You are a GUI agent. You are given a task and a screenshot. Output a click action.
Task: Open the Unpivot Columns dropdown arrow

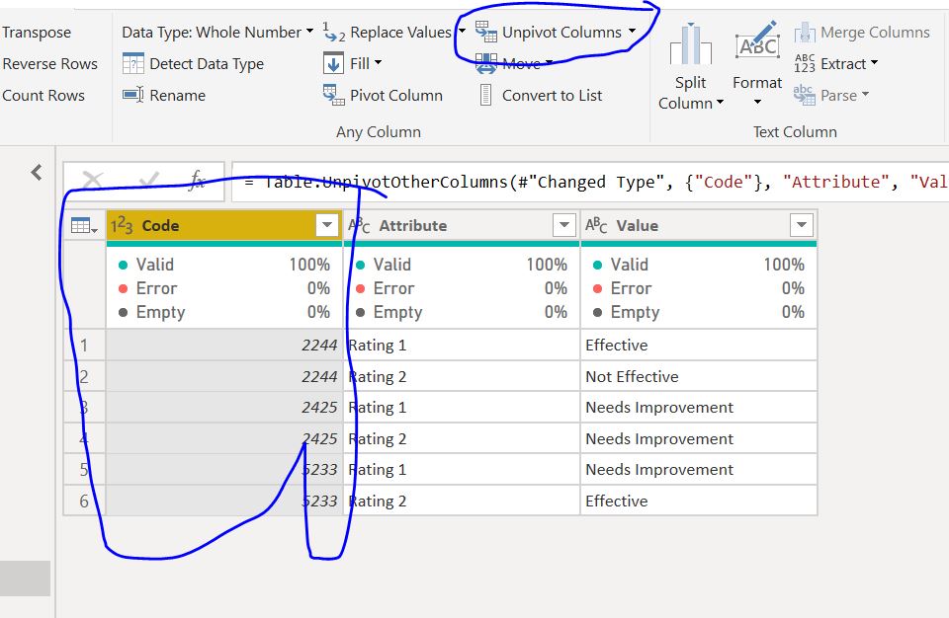tap(632, 31)
